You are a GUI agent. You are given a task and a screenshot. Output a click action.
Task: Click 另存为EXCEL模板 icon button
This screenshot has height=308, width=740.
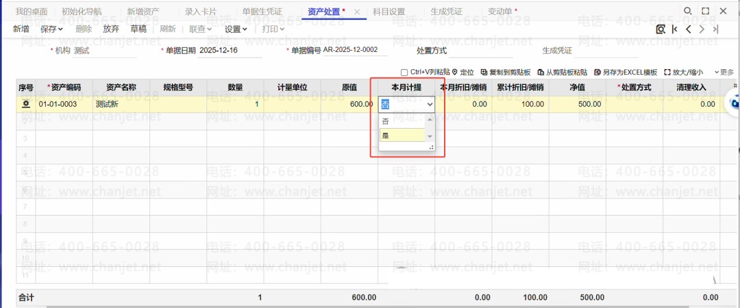(626, 72)
